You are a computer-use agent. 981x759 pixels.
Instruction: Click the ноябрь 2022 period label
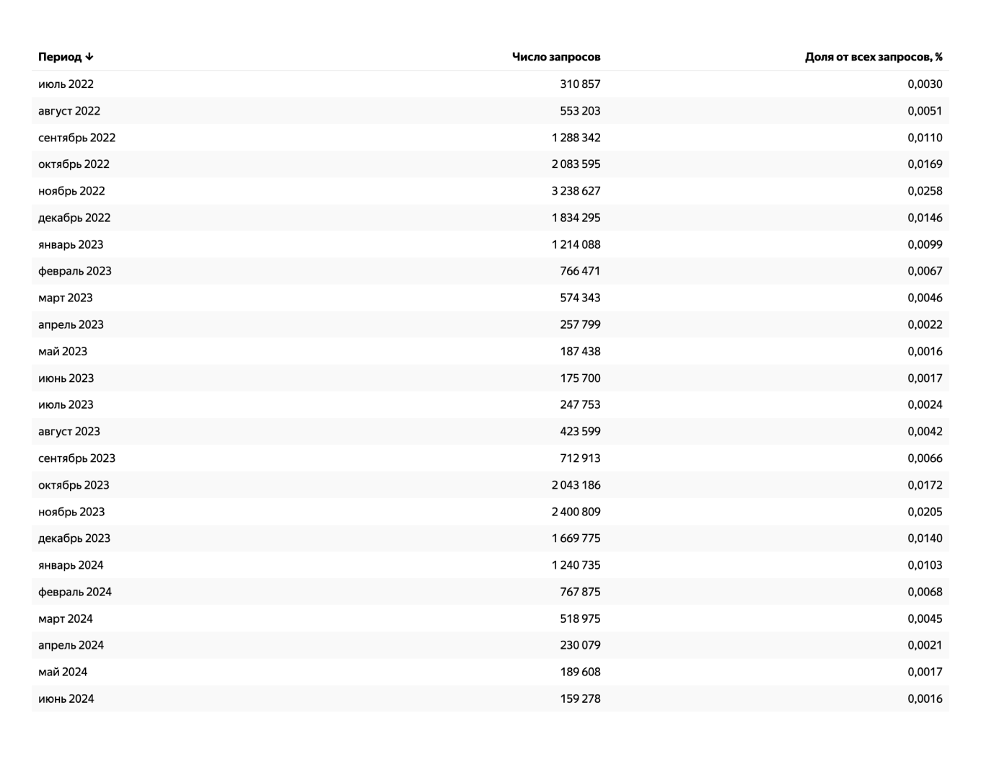pos(71,191)
